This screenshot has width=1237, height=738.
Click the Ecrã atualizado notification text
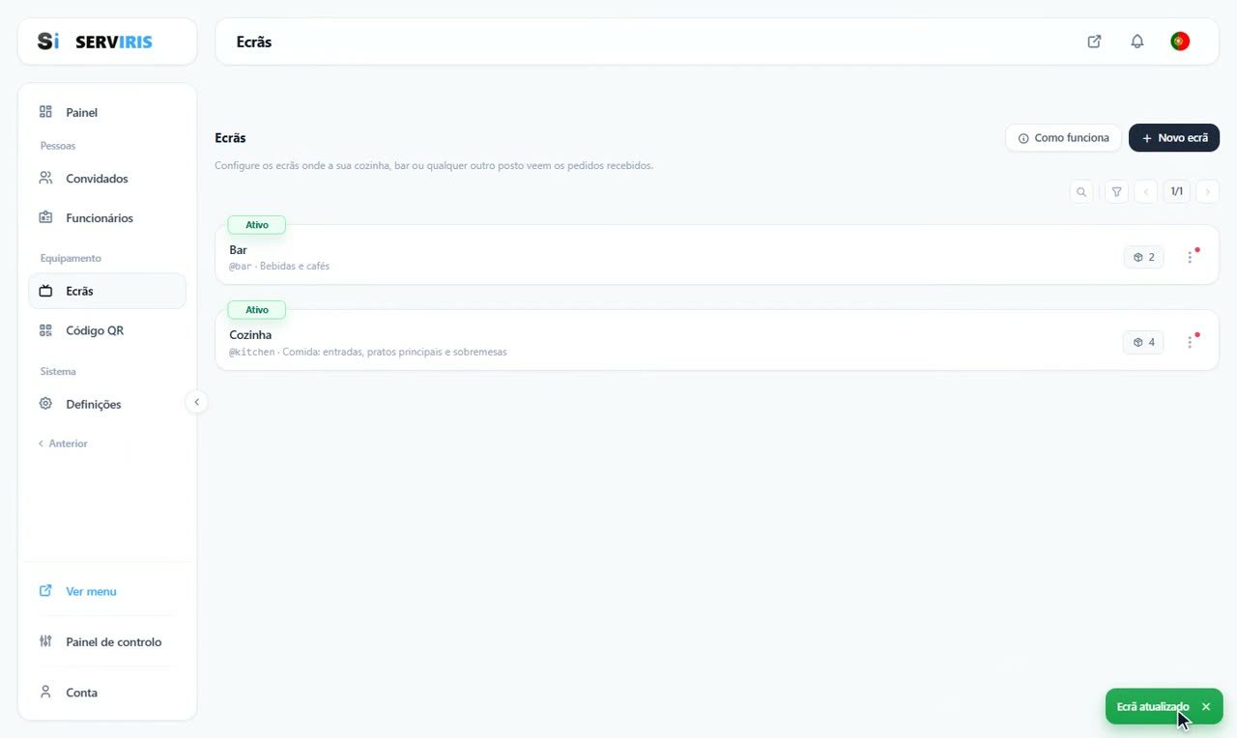(x=1153, y=707)
